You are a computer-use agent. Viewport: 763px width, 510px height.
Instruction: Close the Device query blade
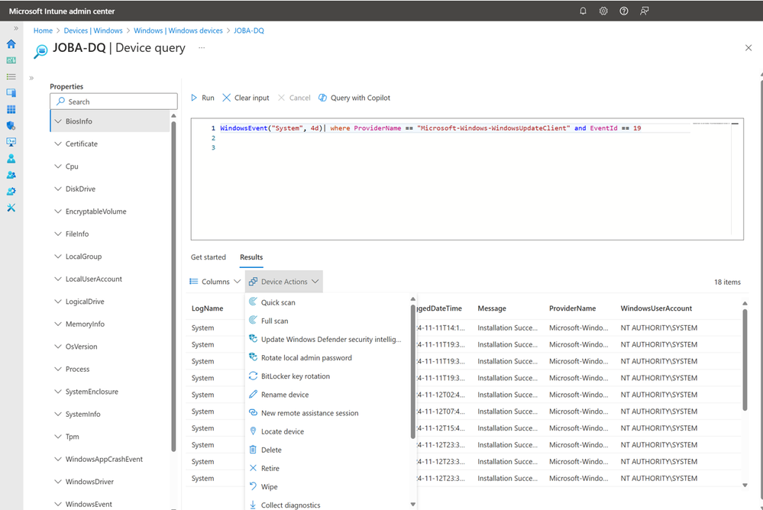(x=748, y=47)
